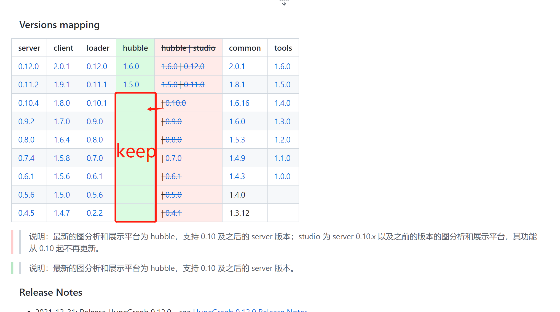Open server version 0.5.6 link
This screenshot has width=560, height=312.
pos(26,195)
